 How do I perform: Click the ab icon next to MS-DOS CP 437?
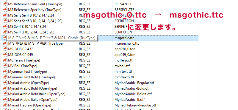click(5, 49)
